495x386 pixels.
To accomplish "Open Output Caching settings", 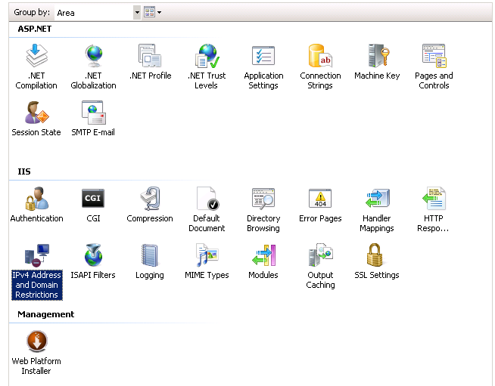I will pos(320,266).
